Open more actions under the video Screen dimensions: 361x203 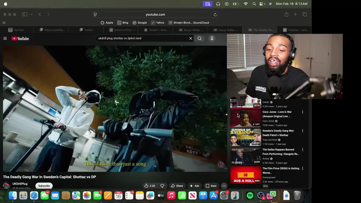224,186
